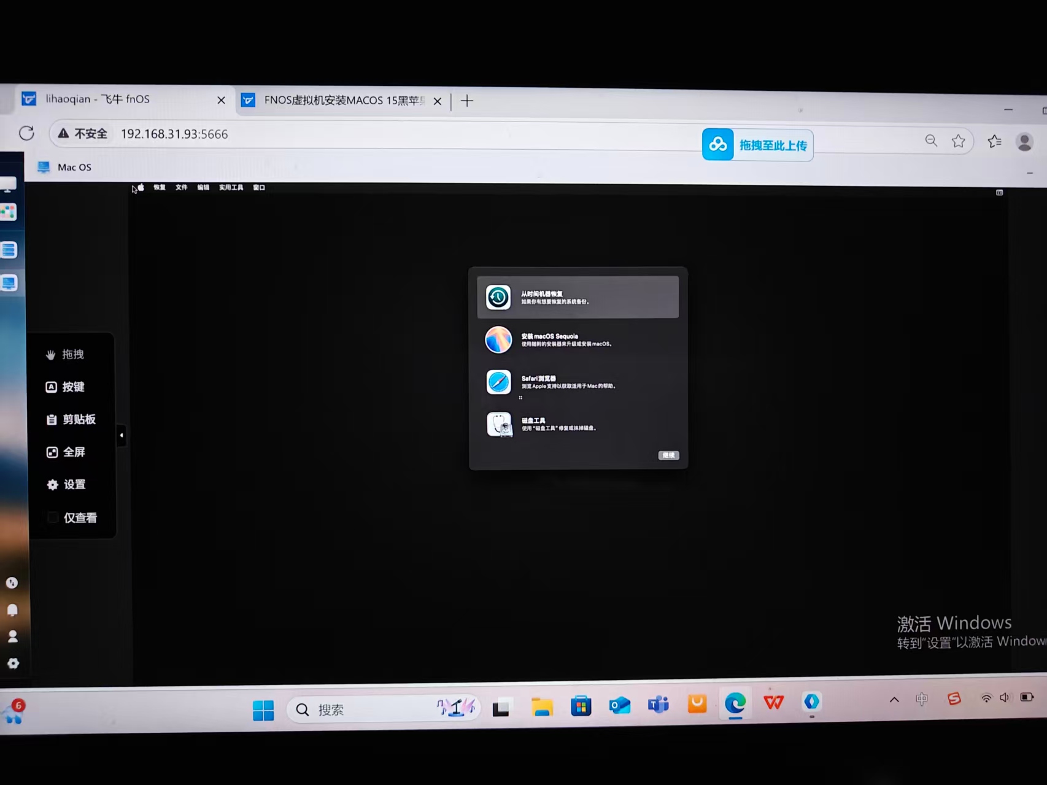Click the user profile icon in fnOS sidebar

coord(12,636)
